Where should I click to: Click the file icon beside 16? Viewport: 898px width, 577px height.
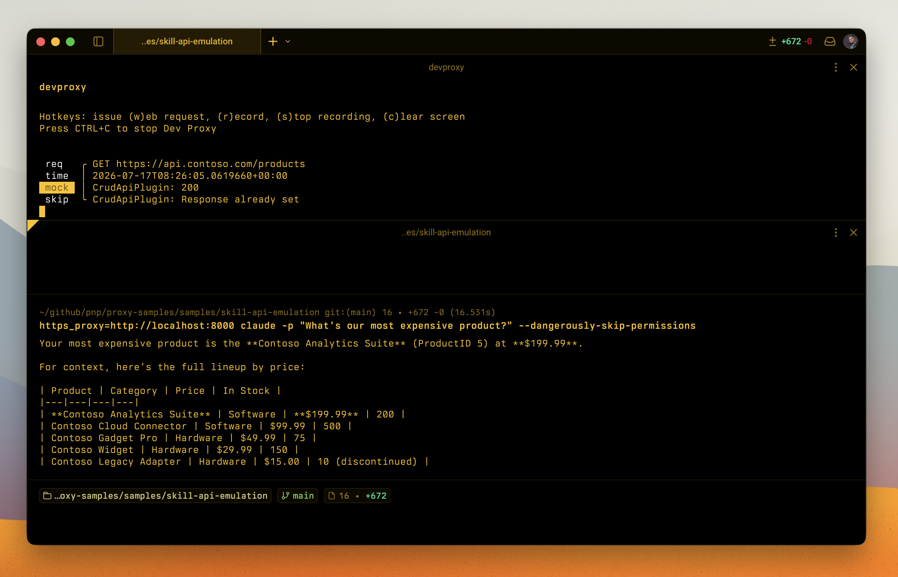(x=332, y=496)
